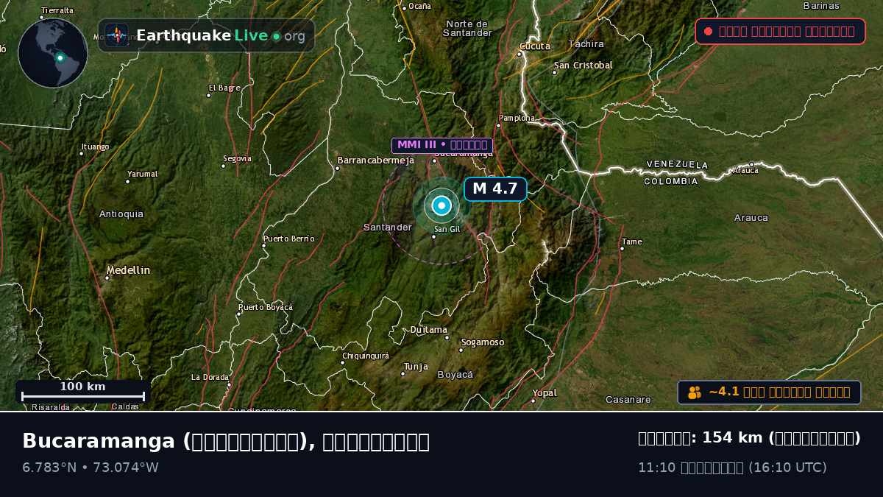Click the Bucaramanga location heading

pos(226,441)
